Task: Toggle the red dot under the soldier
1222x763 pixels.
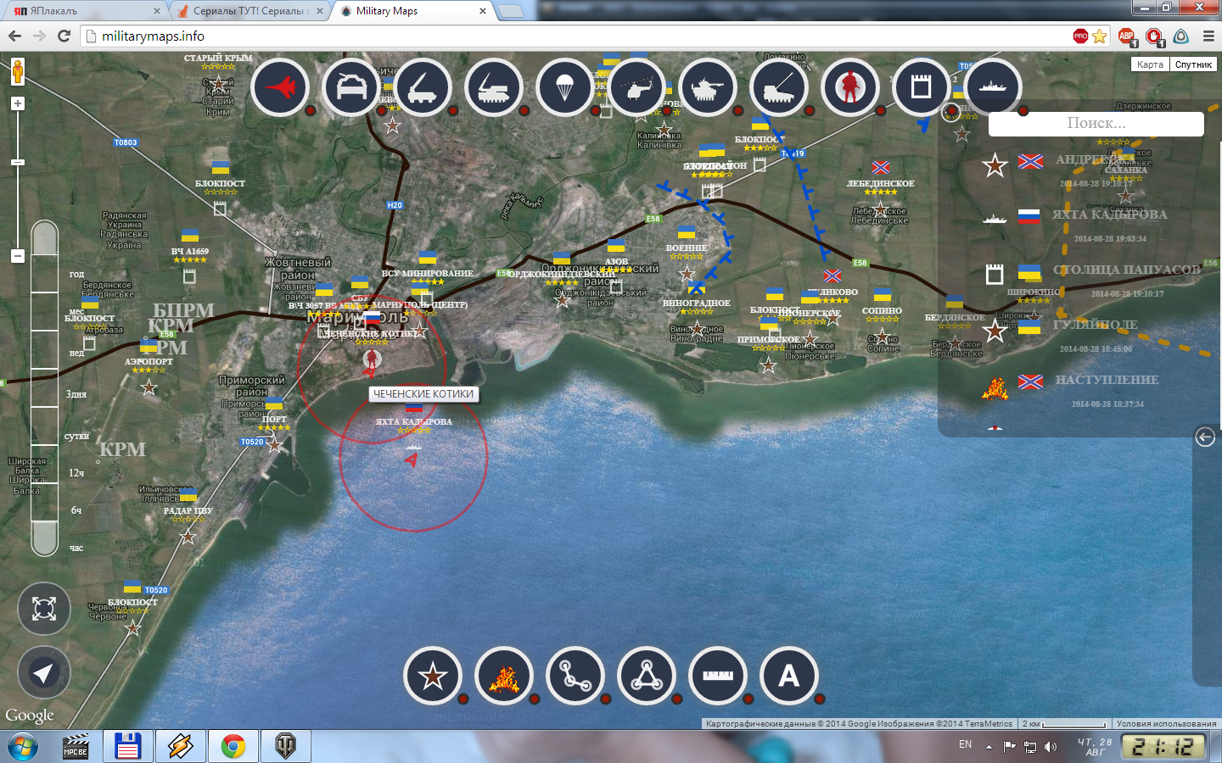Action: tap(881, 111)
